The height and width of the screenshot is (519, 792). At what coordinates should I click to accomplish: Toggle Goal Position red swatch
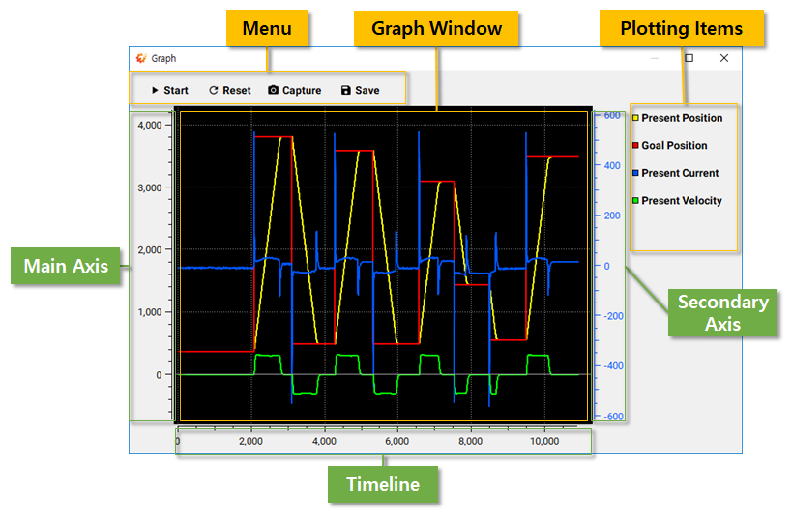click(636, 145)
